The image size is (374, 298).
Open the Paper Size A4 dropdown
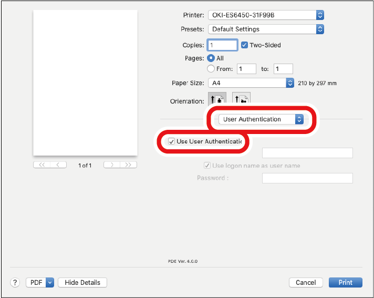coord(251,83)
